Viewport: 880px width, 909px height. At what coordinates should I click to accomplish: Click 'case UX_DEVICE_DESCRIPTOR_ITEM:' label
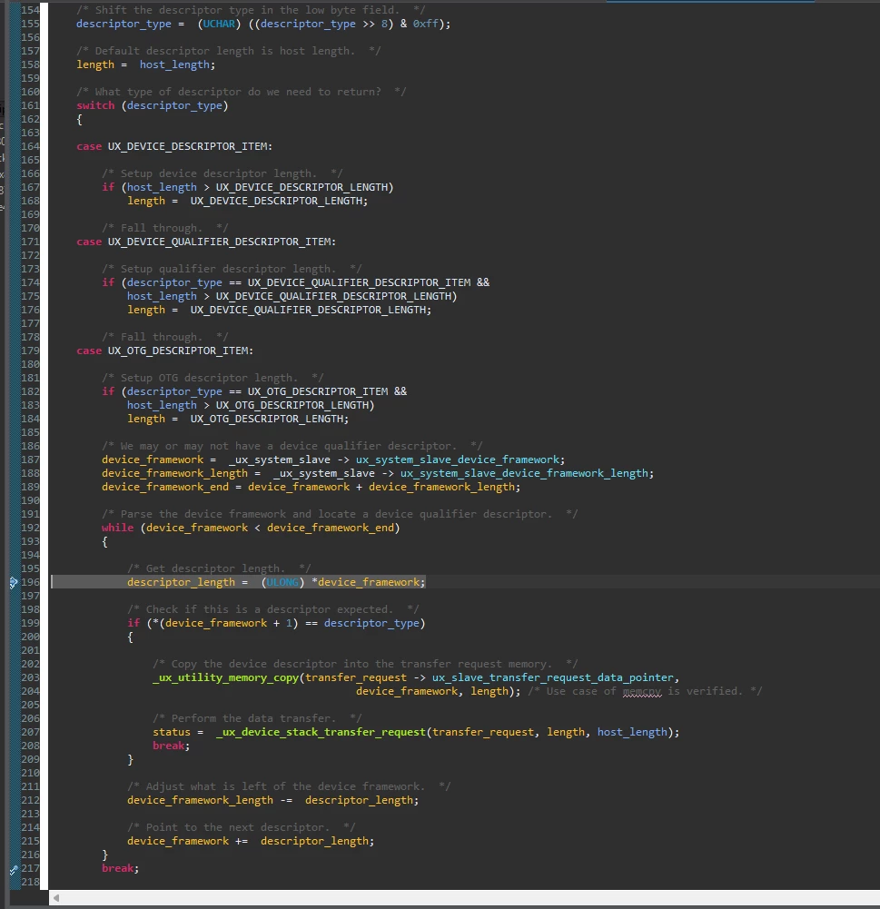[174, 147]
